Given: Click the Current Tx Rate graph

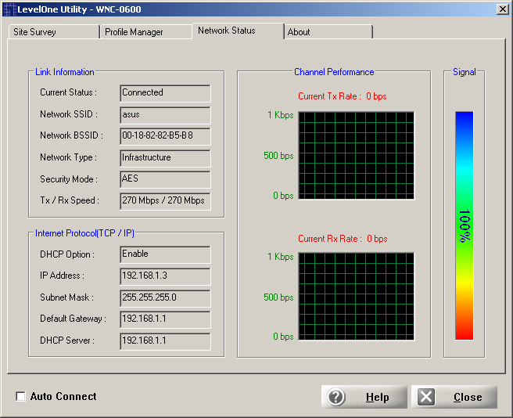Looking at the screenshot, I should (356, 155).
